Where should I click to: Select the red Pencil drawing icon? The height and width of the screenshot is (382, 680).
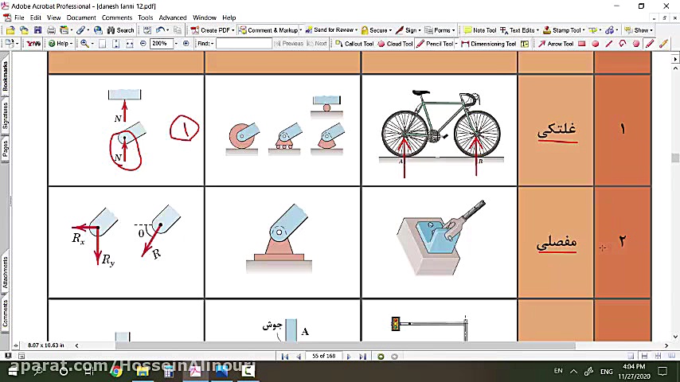[650, 44]
